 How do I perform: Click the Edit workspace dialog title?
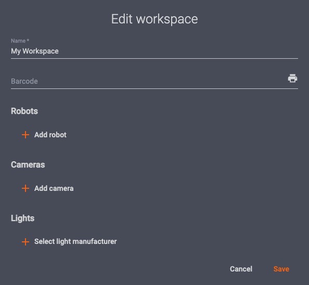[154, 19]
